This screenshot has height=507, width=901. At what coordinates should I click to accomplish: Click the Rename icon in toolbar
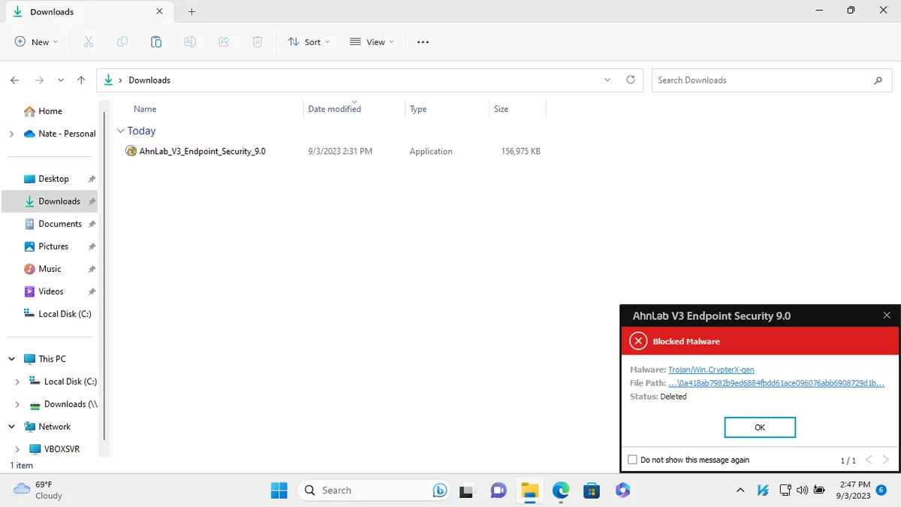click(190, 42)
